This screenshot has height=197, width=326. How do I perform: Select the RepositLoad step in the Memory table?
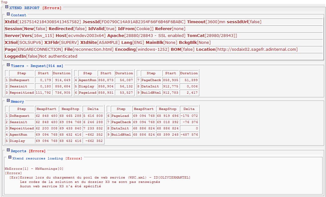(21, 128)
